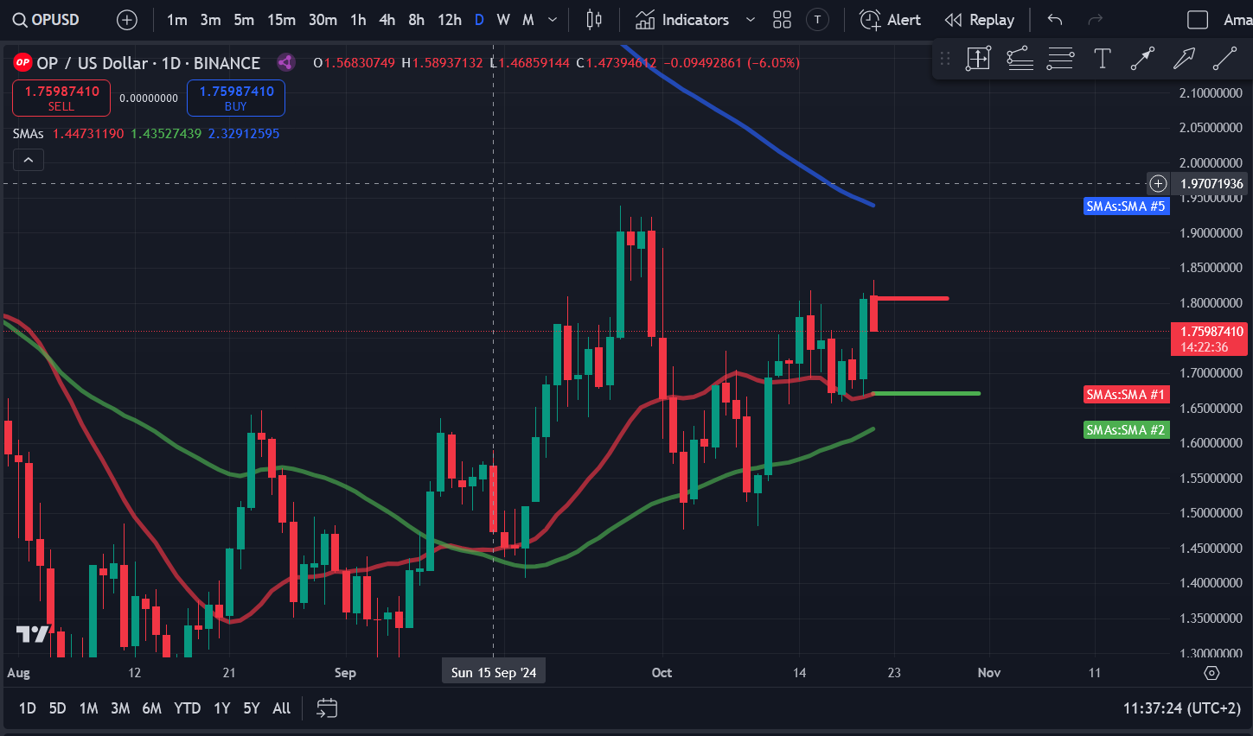Click the 1.97071936 crosshair price label
Image resolution: width=1253 pixels, height=736 pixels.
pyautogui.click(x=1211, y=183)
